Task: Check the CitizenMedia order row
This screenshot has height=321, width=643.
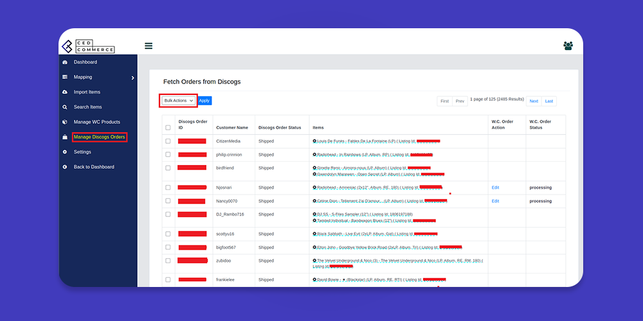Action: click(x=168, y=141)
